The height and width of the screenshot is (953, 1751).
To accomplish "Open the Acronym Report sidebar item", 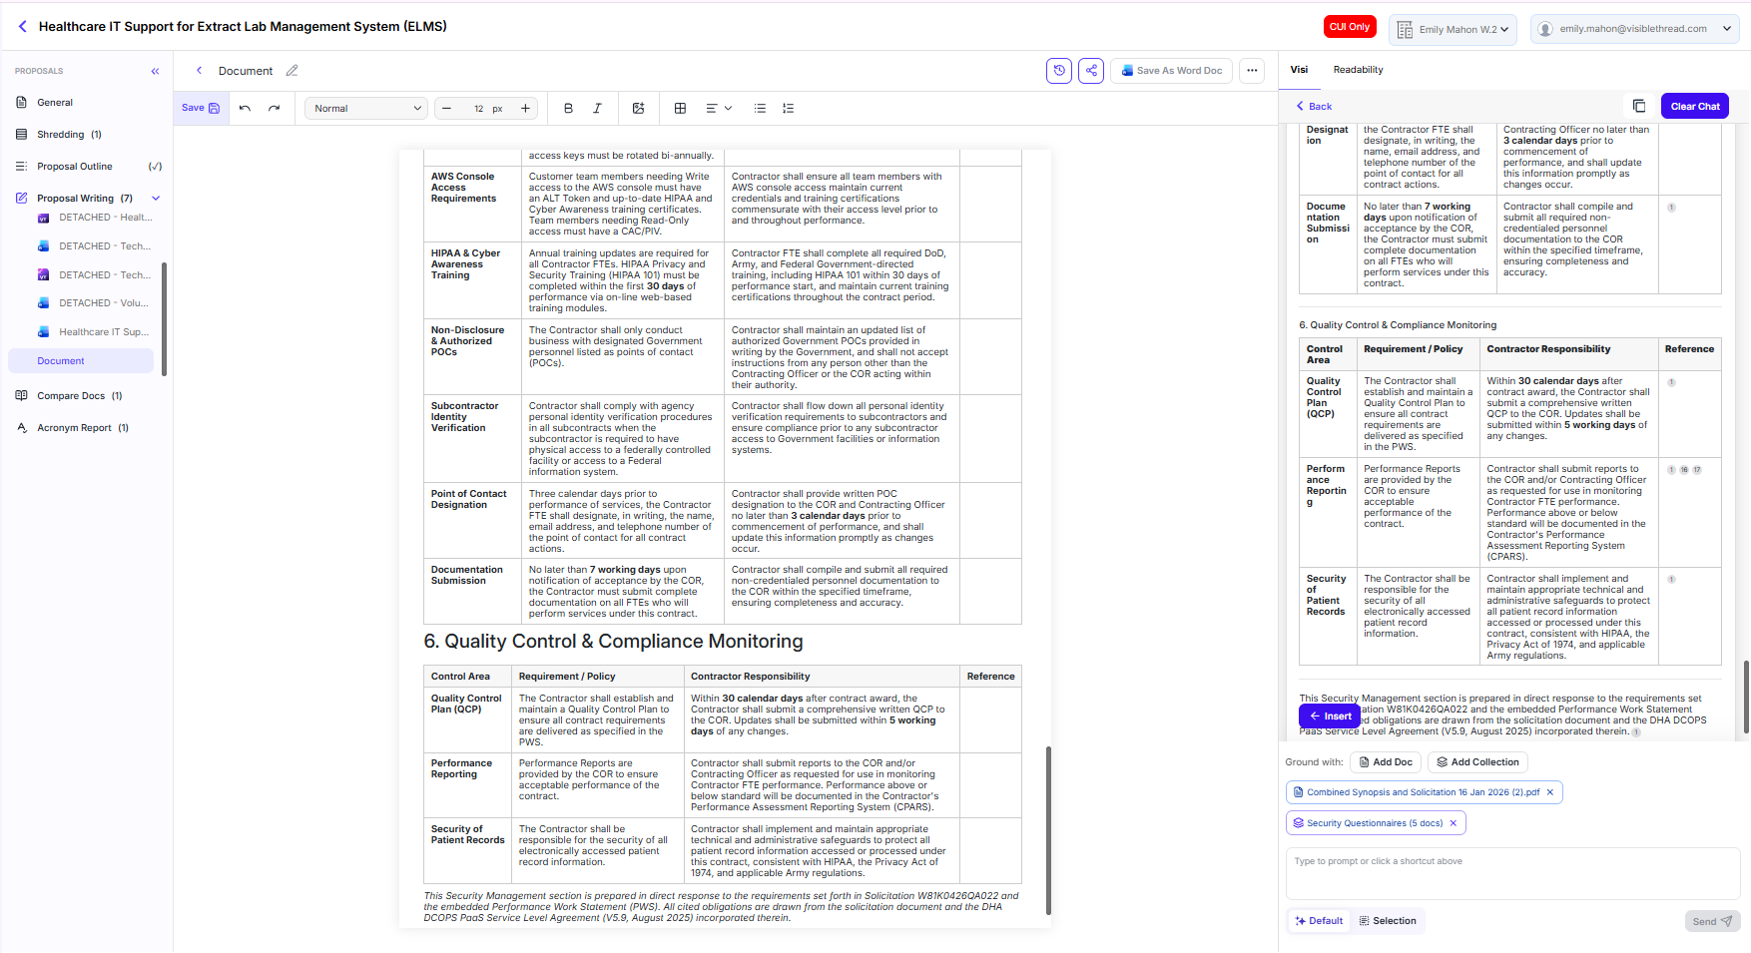I will (82, 428).
